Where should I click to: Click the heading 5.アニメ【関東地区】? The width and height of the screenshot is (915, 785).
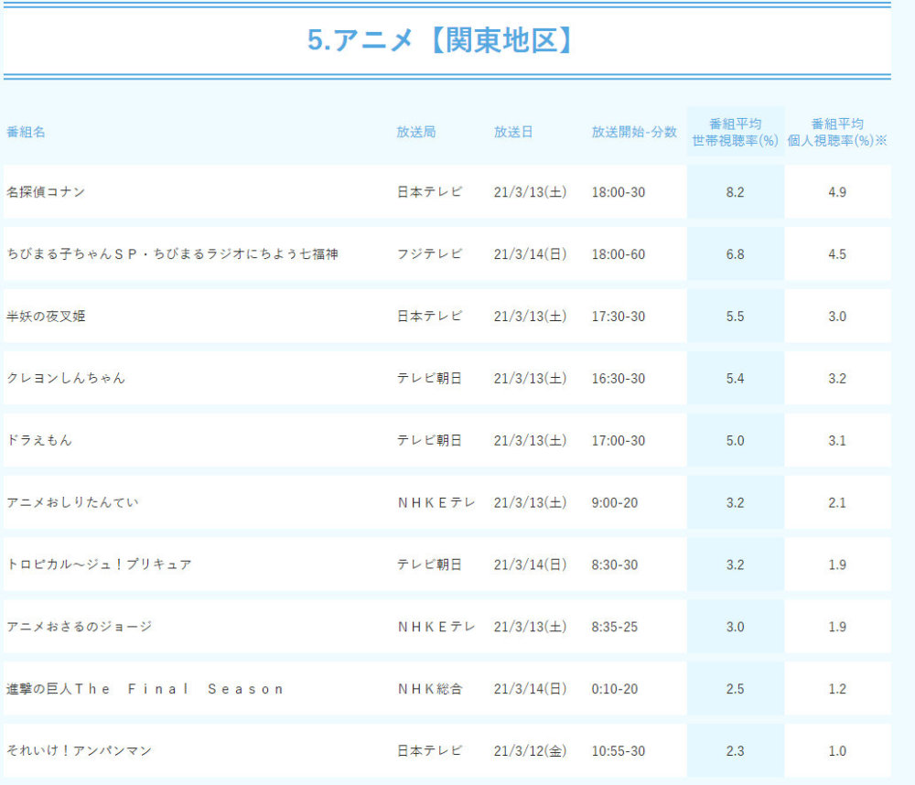pos(441,40)
